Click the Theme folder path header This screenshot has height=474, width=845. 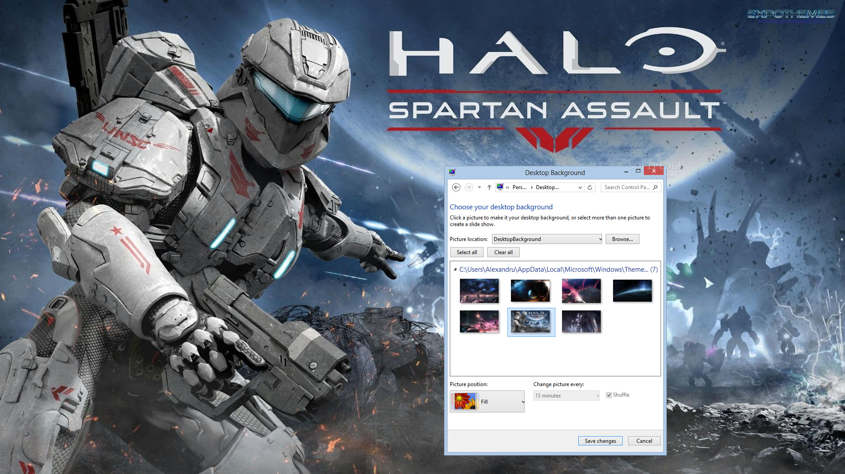coord(558,270)
